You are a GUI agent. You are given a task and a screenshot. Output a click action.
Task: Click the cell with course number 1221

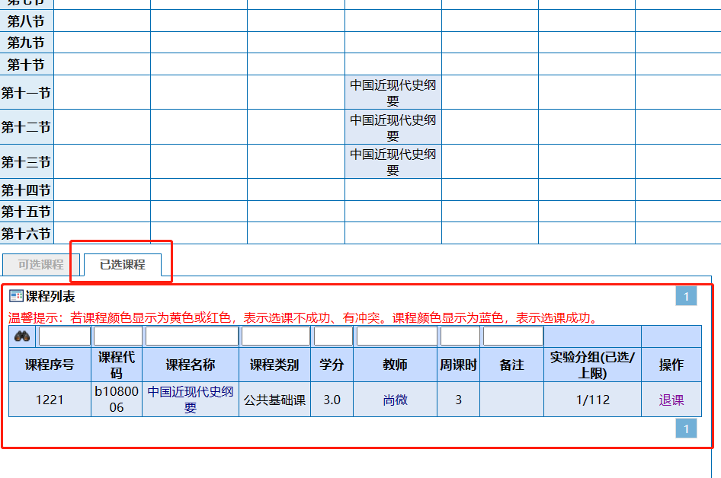(50, 400)
